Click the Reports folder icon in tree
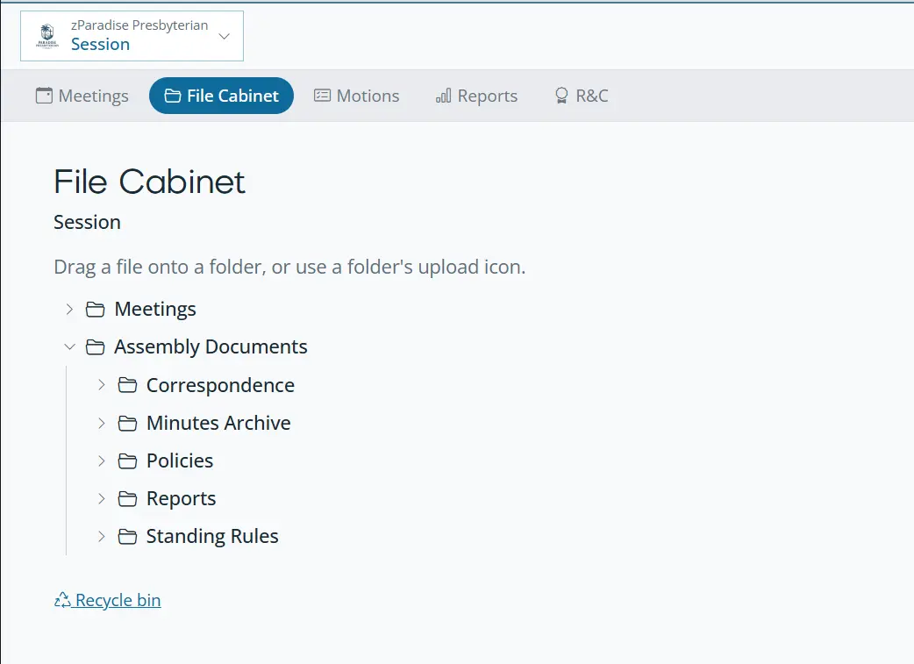Viewport: 914px width, 664px height. (x=127, y=498)
